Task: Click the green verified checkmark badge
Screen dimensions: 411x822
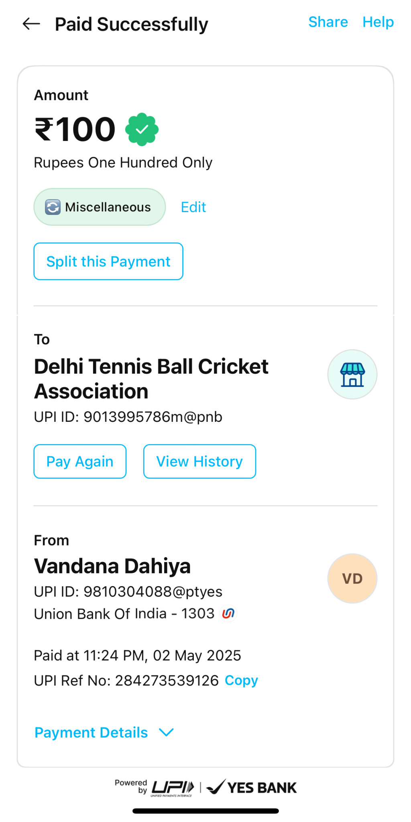Action: pyautogui.click(x=142, y=129)
